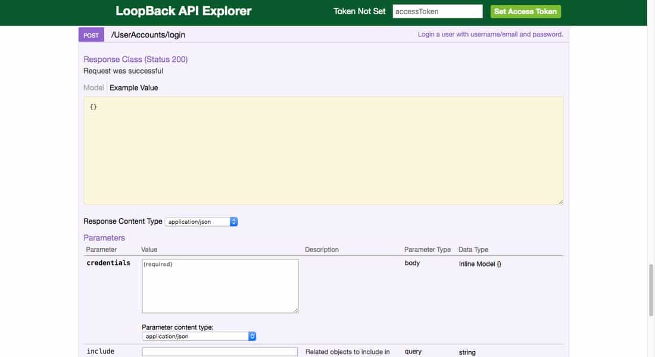Open the Response Content Type dropdown
The width and height of the screenshot is (655, 357).
coord(201,222)
